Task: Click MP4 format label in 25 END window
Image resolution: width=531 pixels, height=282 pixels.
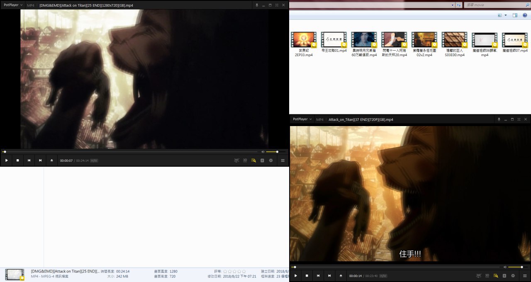Action: tap(31, 5)
